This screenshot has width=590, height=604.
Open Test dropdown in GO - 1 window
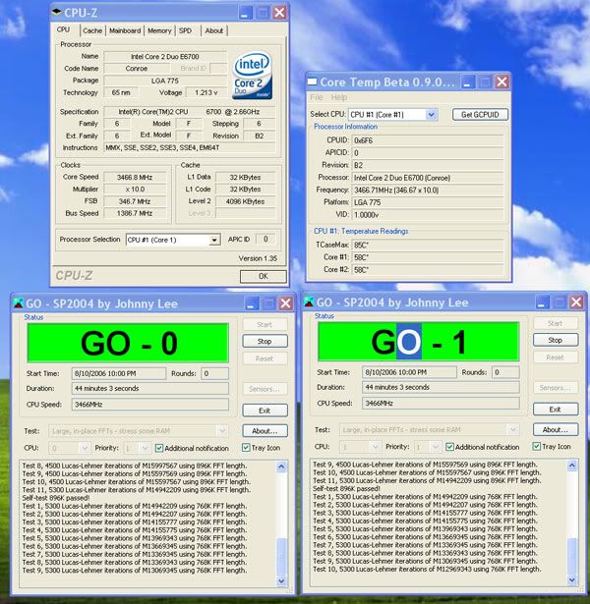513,429
